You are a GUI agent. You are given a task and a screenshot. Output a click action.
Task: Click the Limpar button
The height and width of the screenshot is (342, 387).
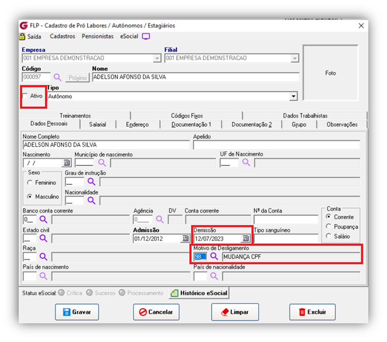(x=235, y=312)
